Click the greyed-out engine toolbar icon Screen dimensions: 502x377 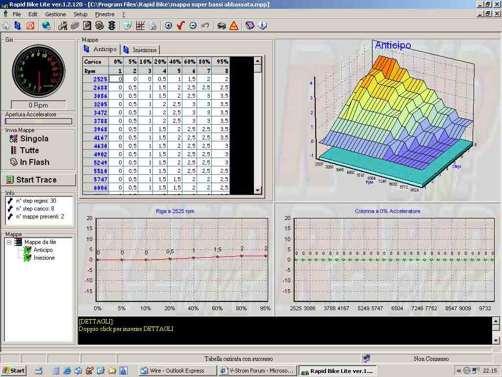pyautogui.click(x=75, y=26)
